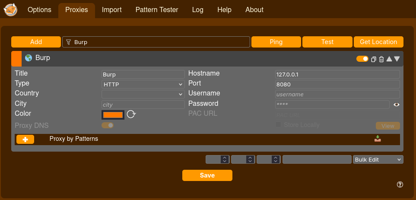
Task: Move Burp proxy up with up arrow
Action: click(389, 59)
